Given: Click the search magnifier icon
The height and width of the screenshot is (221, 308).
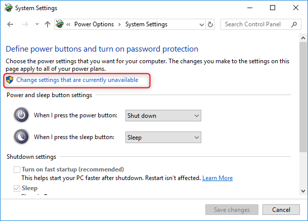Looking at the screenshot, I should tap(294, 24).
